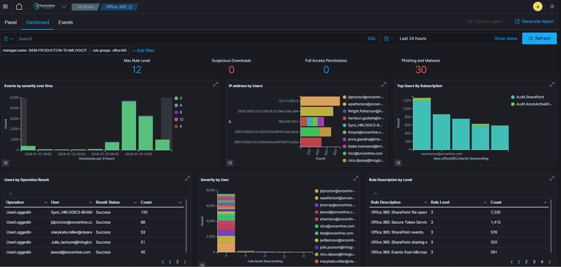Image resolution: width=561 pixels, height=267 pixels.
Task: Open the calendar quick date menu
Action: (389, 38)
